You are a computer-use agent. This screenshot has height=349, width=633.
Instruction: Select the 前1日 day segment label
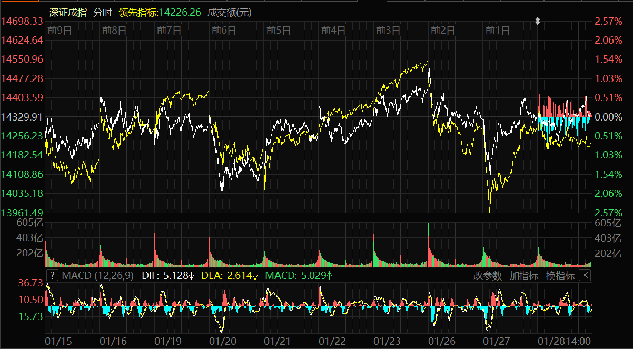point(497,31)
